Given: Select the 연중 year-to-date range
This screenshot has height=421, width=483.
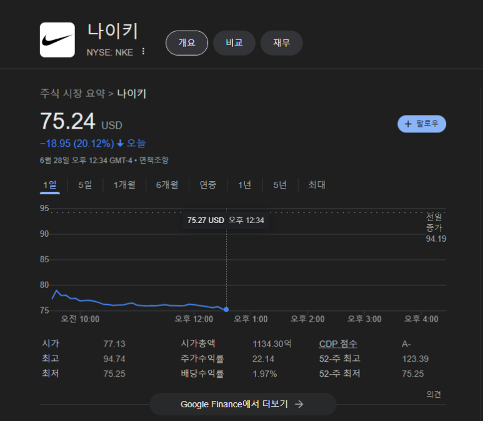Looking at the screenshot, I should pos(208,185).
